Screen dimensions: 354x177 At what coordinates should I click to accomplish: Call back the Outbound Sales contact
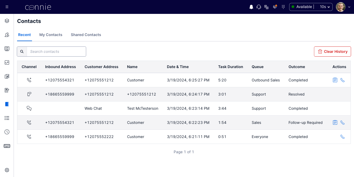point(343,80)
